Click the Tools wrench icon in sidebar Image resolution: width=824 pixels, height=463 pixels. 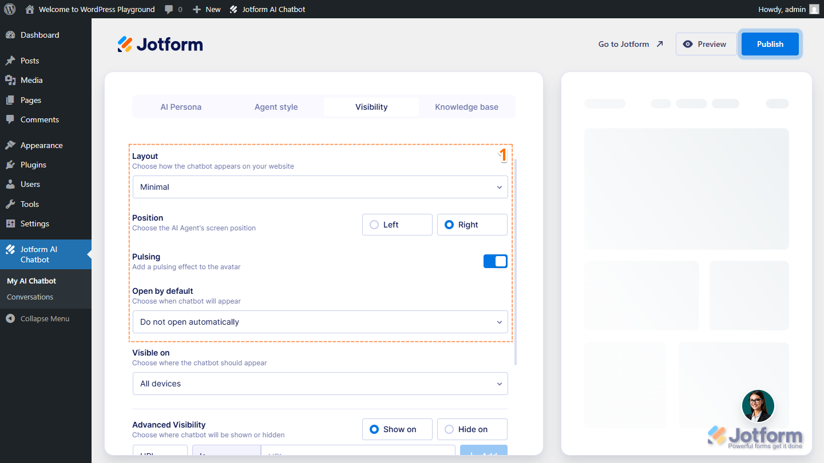(x=10, y=204)
